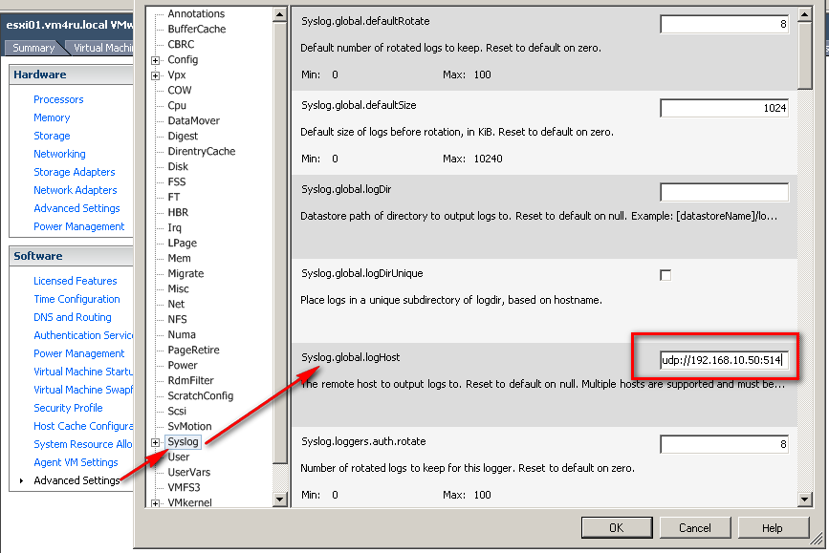
Task: Open the Time Configuration link
Action: click(x=77, y=299)
